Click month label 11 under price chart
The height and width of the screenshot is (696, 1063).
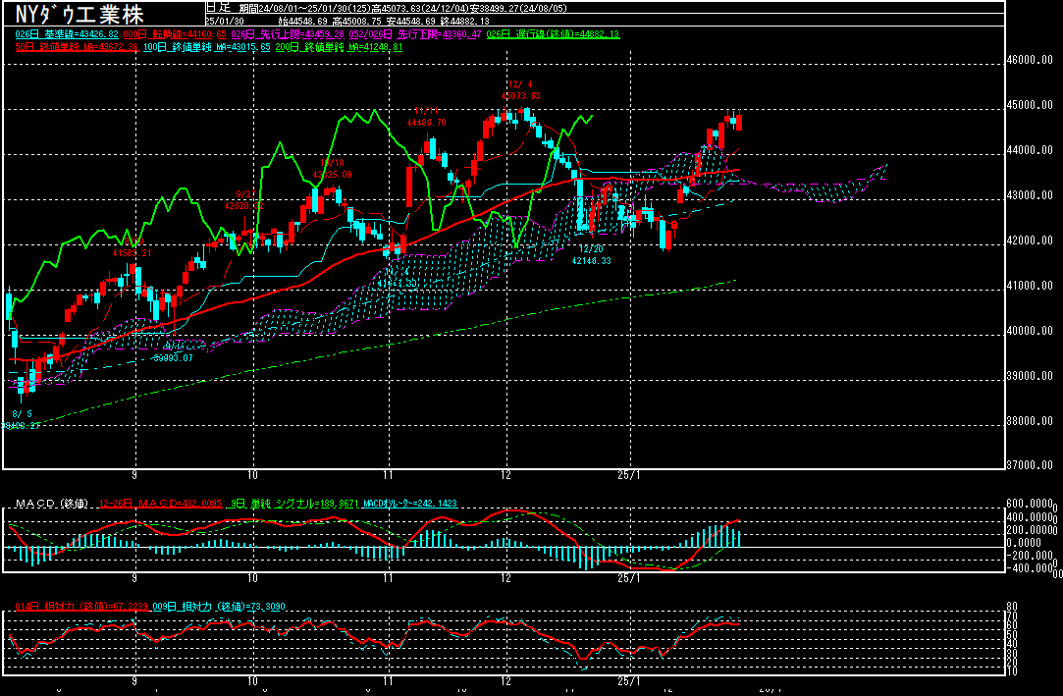(x=388, y=474)
